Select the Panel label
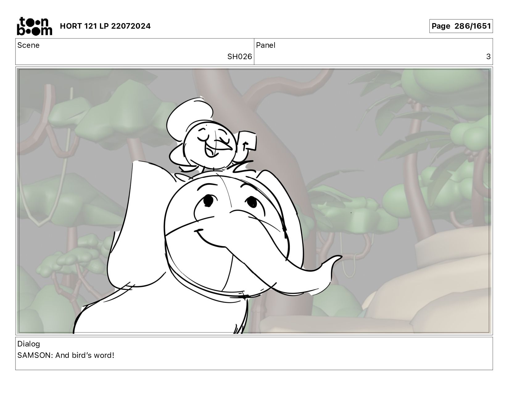 [266, 45]
